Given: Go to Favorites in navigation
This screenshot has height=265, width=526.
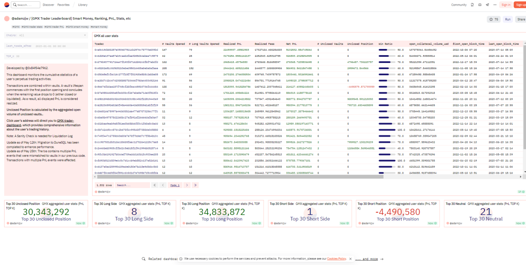Looking at the screenshot, I should pyautogui.click(x=63, y=5).
